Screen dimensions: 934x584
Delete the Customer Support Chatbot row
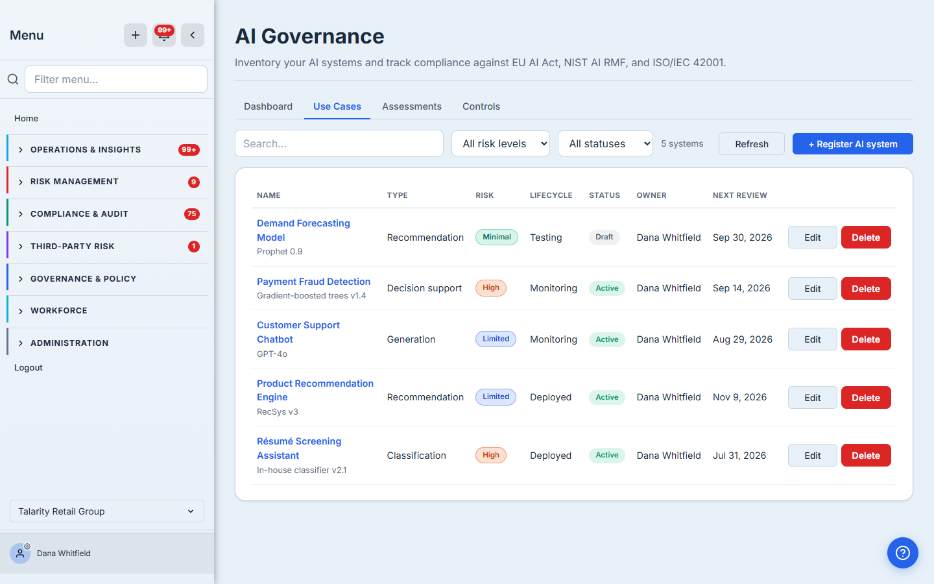pos(866,339)
